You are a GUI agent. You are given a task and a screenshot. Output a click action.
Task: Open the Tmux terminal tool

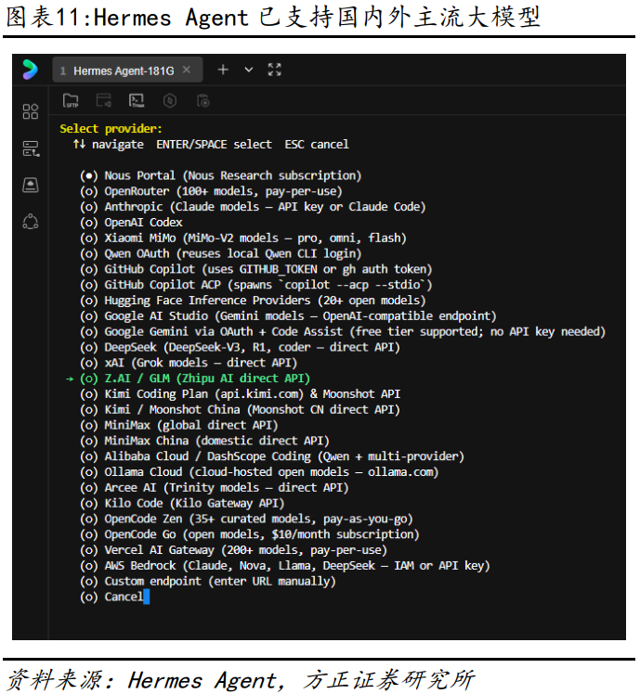[x=137, y=100]
